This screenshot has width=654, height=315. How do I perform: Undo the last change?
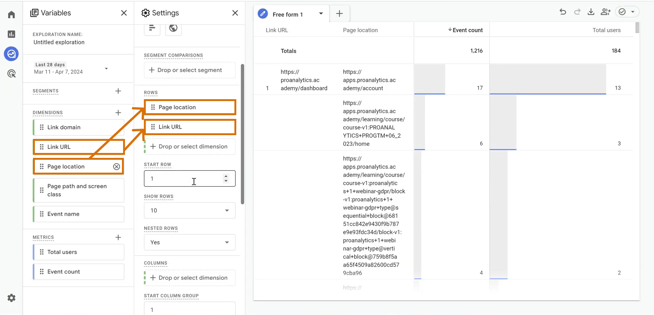pyautogui.click(x=563, y=12)
